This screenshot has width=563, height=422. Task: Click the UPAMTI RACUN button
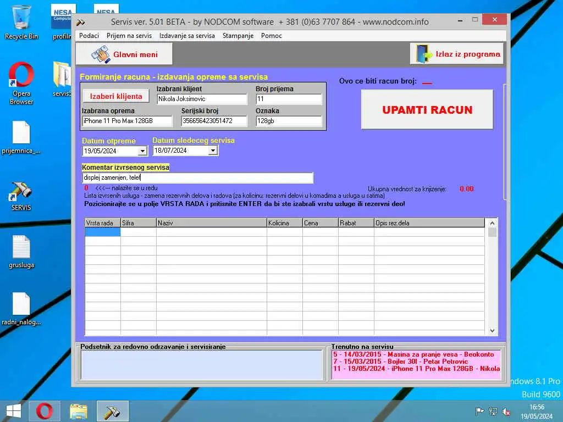click(x=427, y=109)
